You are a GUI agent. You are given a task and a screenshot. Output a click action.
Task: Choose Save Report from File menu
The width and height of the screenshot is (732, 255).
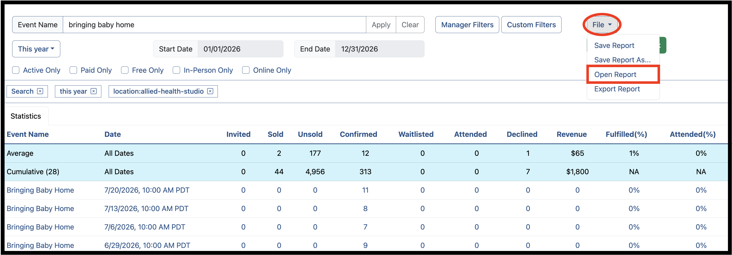[x=614, y=45]
